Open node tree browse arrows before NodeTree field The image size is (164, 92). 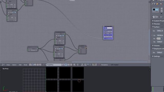click(x=44, y=65)
